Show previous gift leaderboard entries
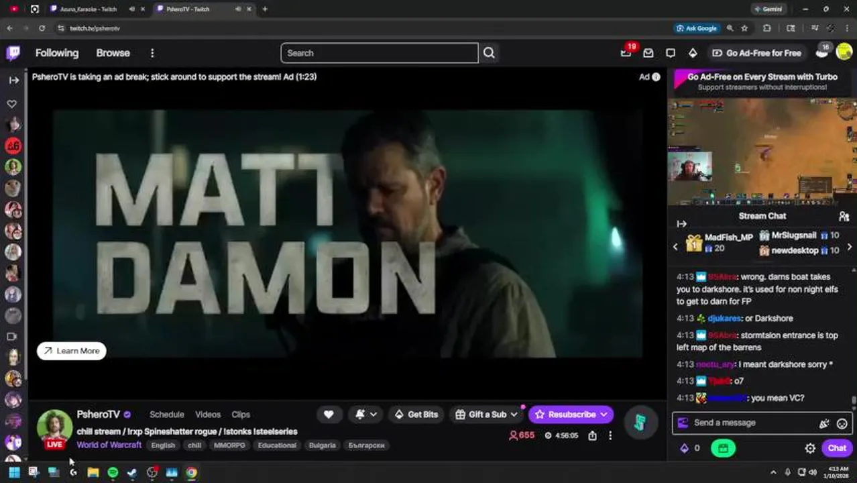 [x=675, y=247]
